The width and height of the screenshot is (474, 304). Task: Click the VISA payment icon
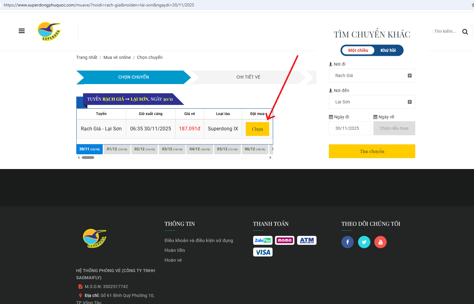263,252
